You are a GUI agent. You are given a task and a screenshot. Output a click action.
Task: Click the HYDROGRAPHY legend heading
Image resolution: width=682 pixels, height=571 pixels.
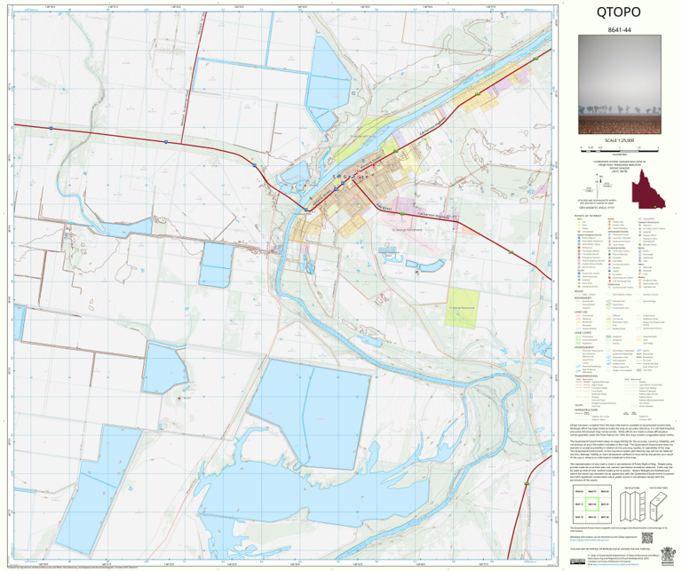pyautogui.click(x=583, y=347)
